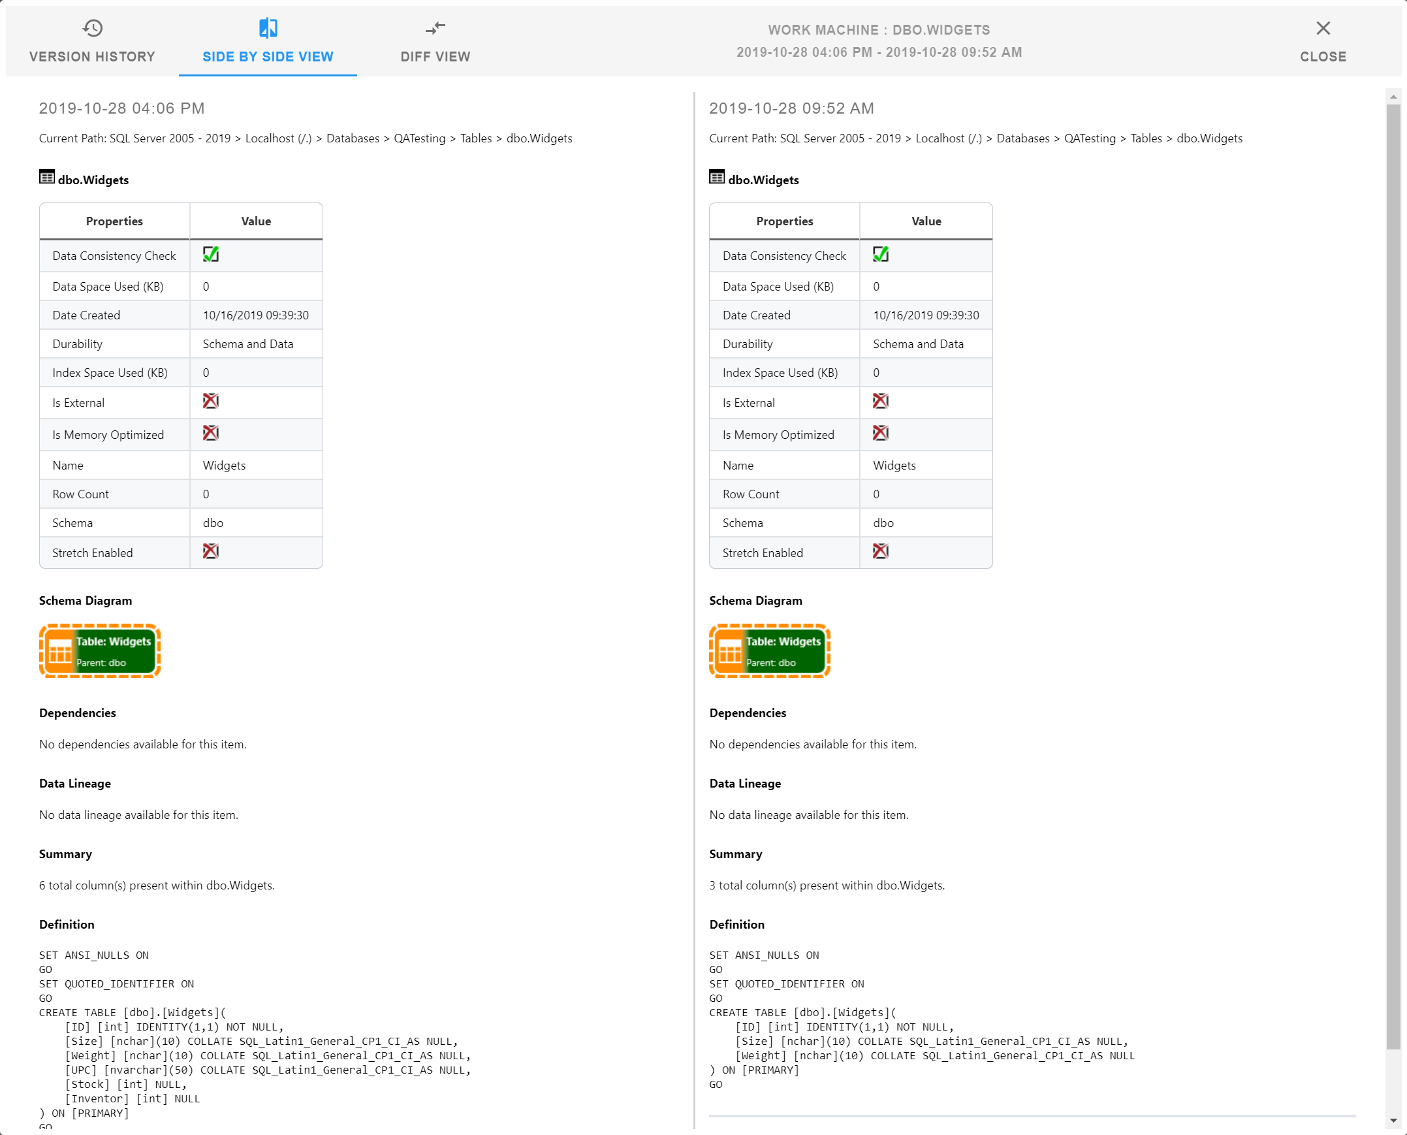Click the Version History clock icon
The height and width of the screenshot is (1135, 1407).
pos(92,28)
